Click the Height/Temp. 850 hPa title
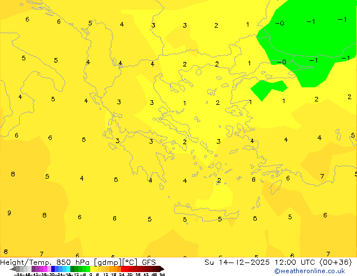 [x=46, y=262]
